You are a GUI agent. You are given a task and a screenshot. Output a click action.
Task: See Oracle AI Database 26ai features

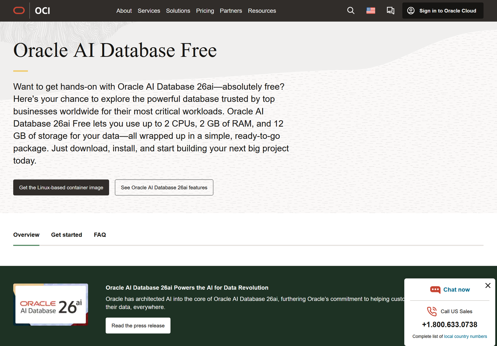coord(164,187)
